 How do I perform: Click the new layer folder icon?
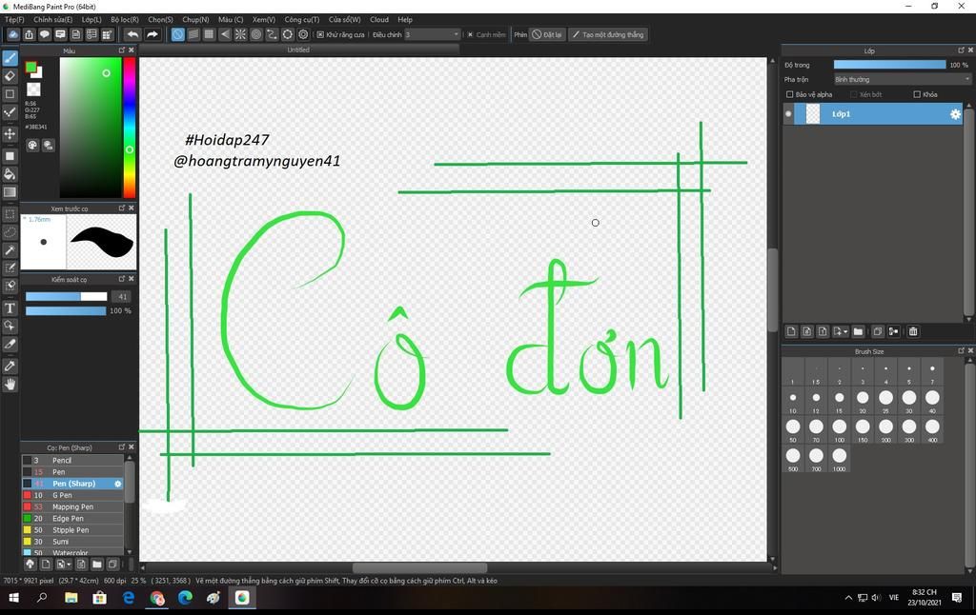pos(858,331)
